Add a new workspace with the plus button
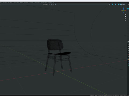129x96 pixels. coord(53,3)
